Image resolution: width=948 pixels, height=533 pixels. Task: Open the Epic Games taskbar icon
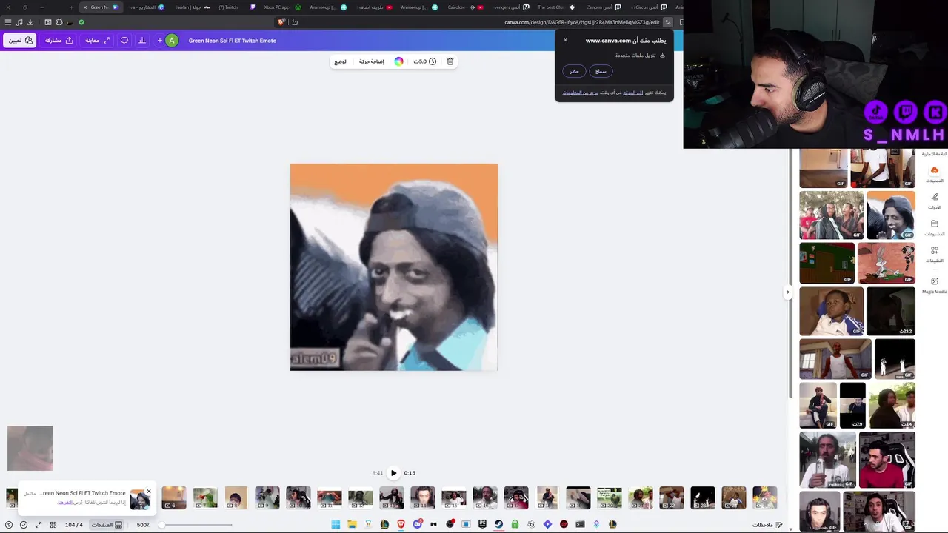click(482, 524)
